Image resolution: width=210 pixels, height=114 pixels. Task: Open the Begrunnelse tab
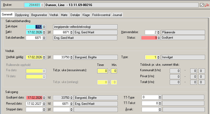pyautogui.click(x=39, y=15)
